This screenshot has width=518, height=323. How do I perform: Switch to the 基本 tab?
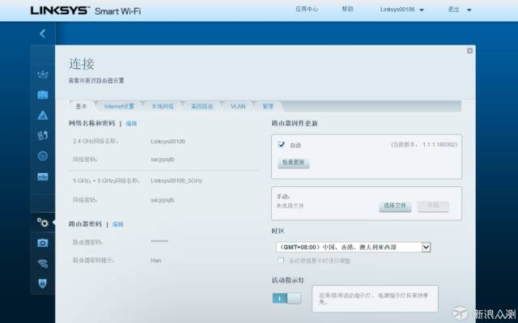point(81,106)
